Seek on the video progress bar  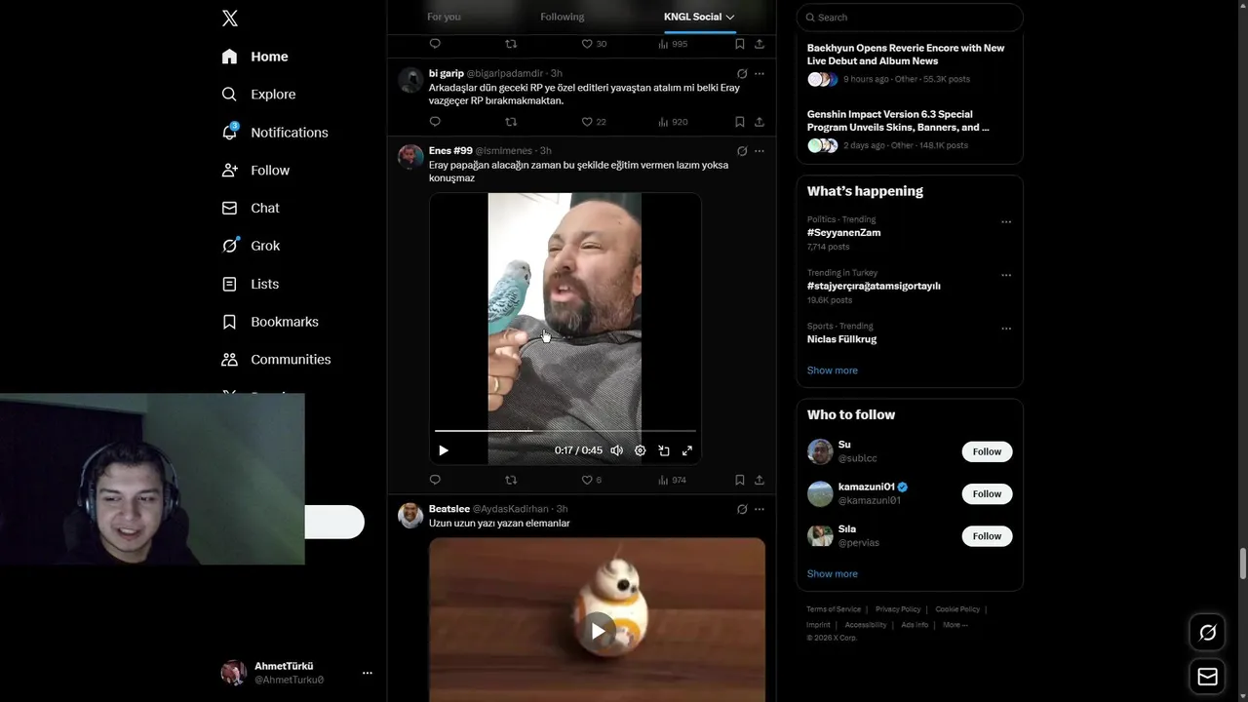pos(565,430)
